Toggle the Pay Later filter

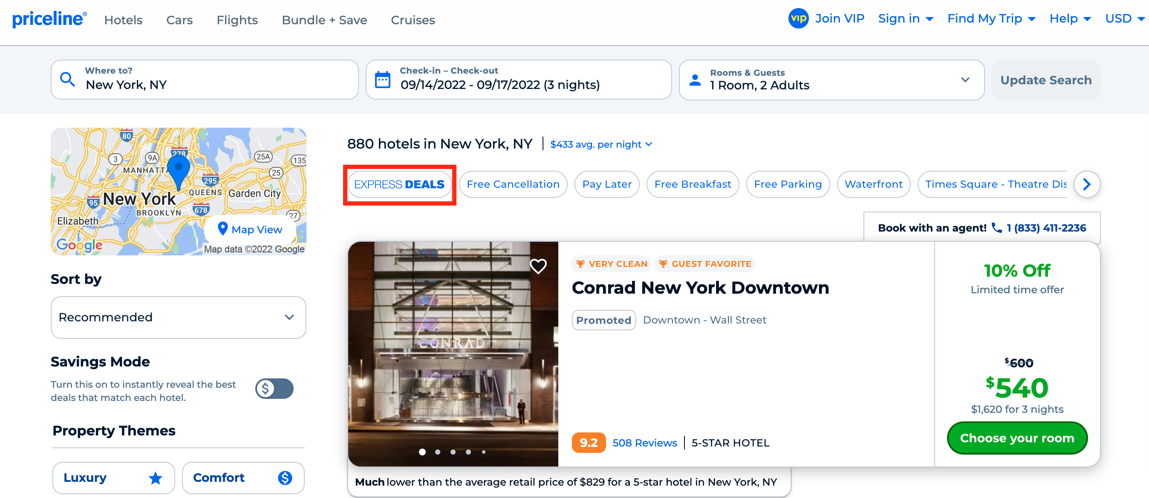(x=606, y=184)
